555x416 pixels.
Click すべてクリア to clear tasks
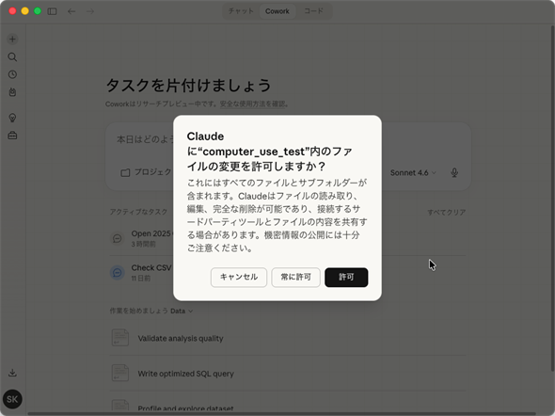click(x=446, y=213)
